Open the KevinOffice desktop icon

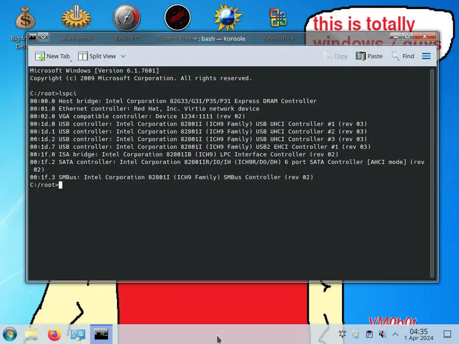pyautogui.click(x=278, y=17)
